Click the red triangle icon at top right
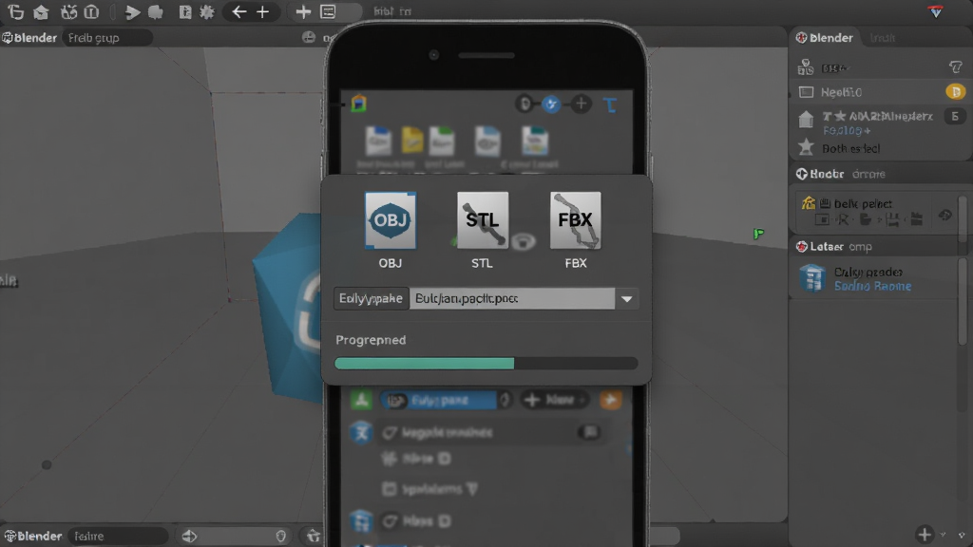973x547 pixels. [x=936, y=11]
